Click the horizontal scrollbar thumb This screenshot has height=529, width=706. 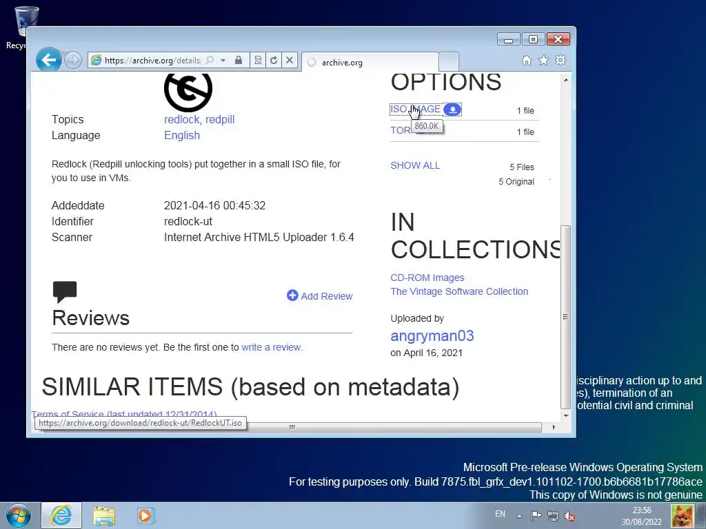[x=292, y=427]
